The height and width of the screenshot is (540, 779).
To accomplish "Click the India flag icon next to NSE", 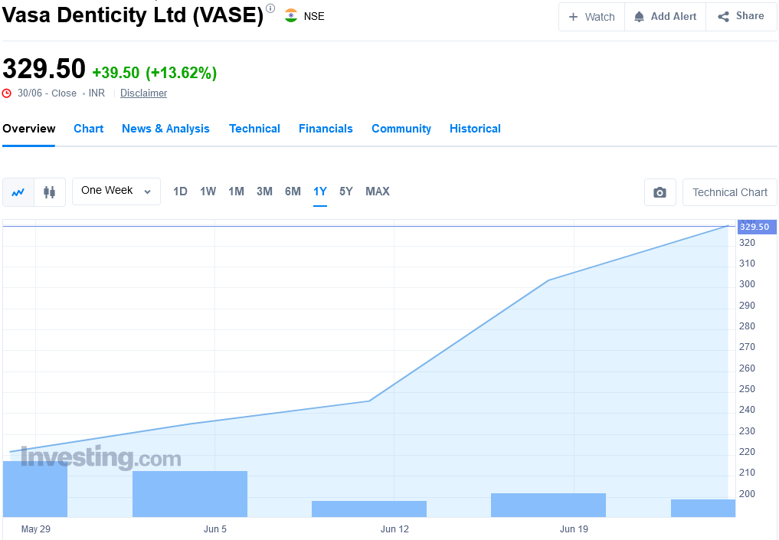I will coord(291,15).
